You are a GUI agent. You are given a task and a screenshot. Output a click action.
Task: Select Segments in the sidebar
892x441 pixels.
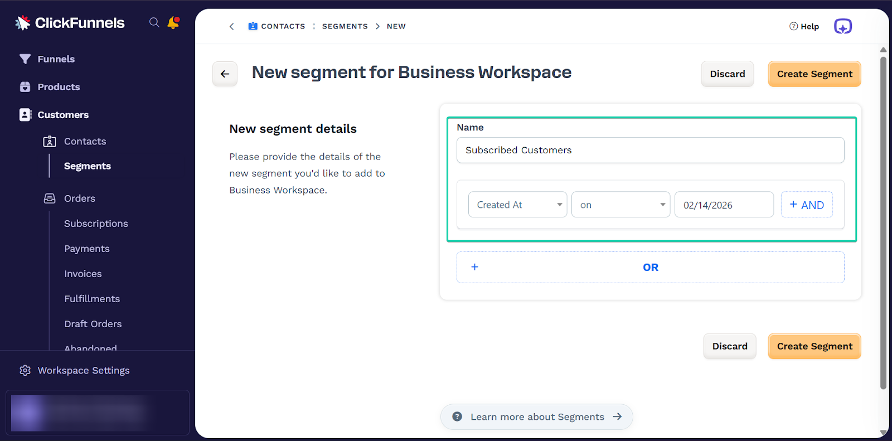(88, 166)
